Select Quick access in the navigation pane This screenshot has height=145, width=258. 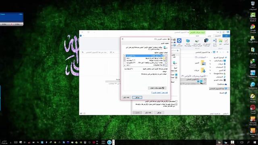[x=221, y=57]
